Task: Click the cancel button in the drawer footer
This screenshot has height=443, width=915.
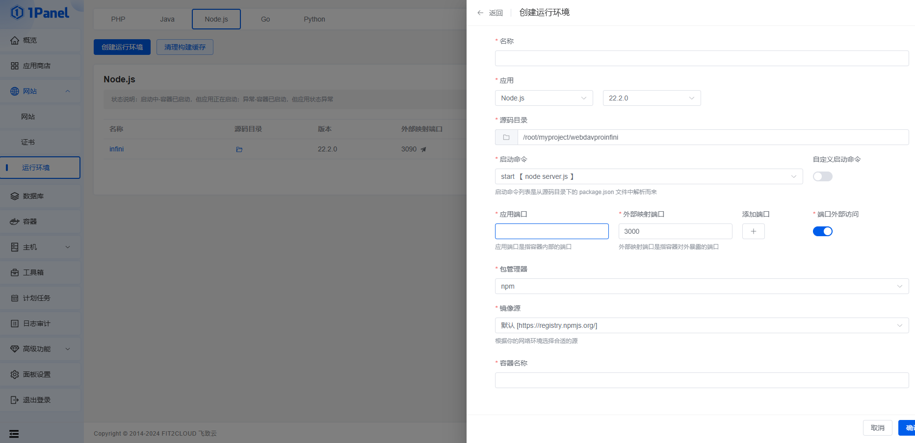Action: (877, 428)
